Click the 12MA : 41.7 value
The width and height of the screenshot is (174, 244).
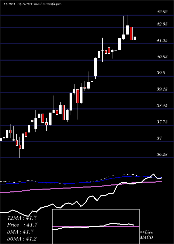coord(22,218)
